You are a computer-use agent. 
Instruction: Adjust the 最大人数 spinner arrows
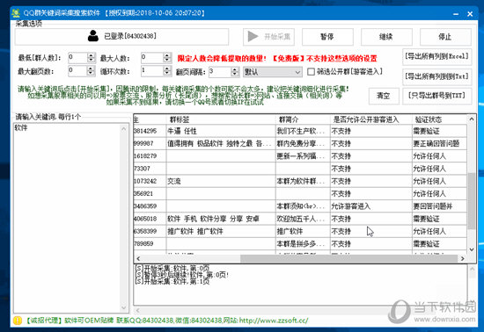click(167, 58)
